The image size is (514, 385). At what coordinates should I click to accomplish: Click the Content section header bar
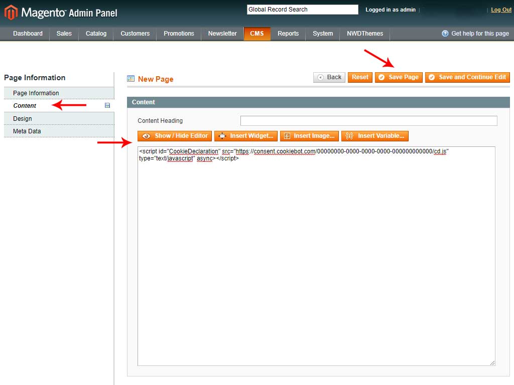coord(318,102)
